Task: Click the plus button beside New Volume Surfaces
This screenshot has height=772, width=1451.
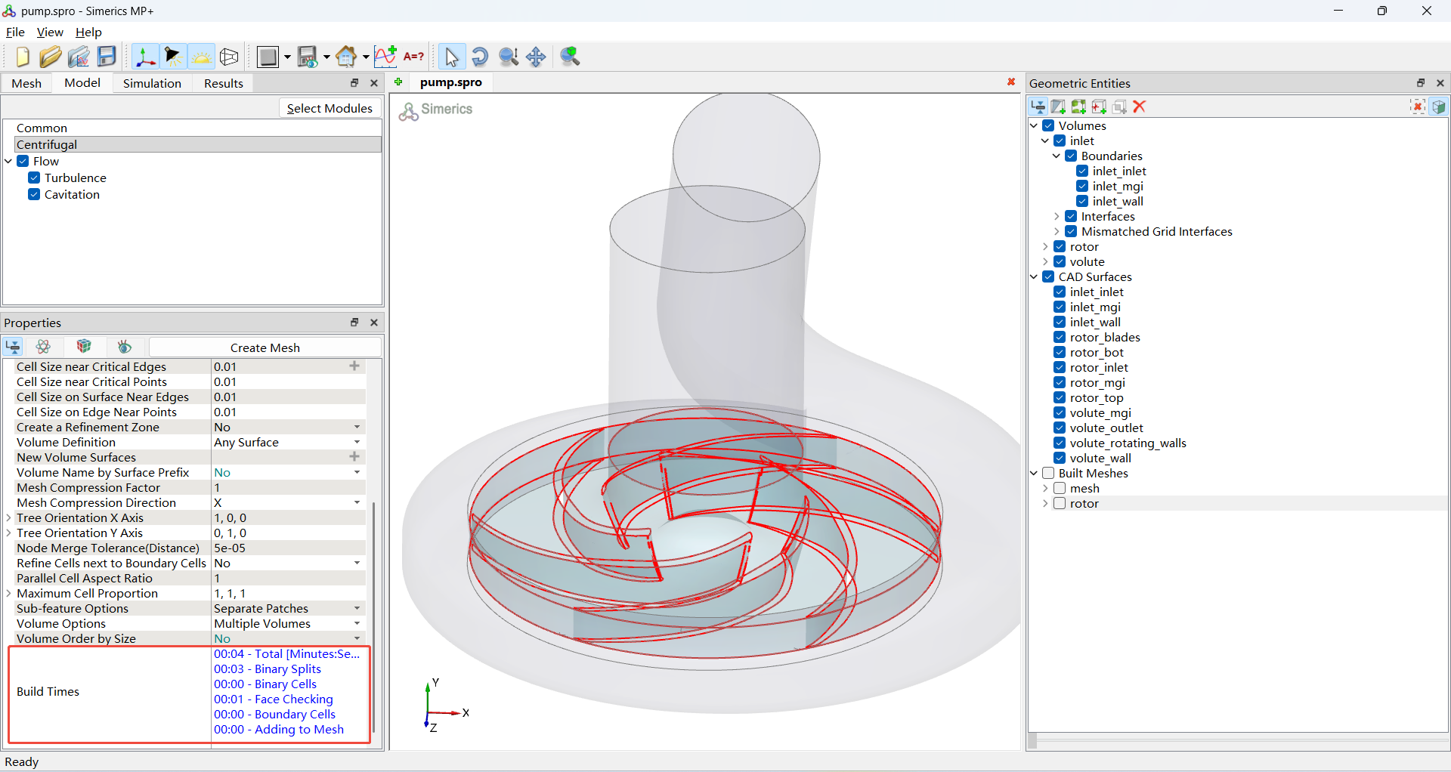Action: pos(354,457)
